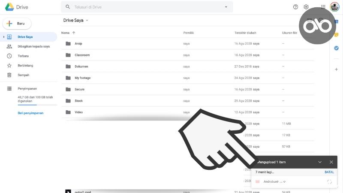Viewport: 343px width, 193px height.
Task: Open the Penyimpanan storage section
Action: [28, 88]
